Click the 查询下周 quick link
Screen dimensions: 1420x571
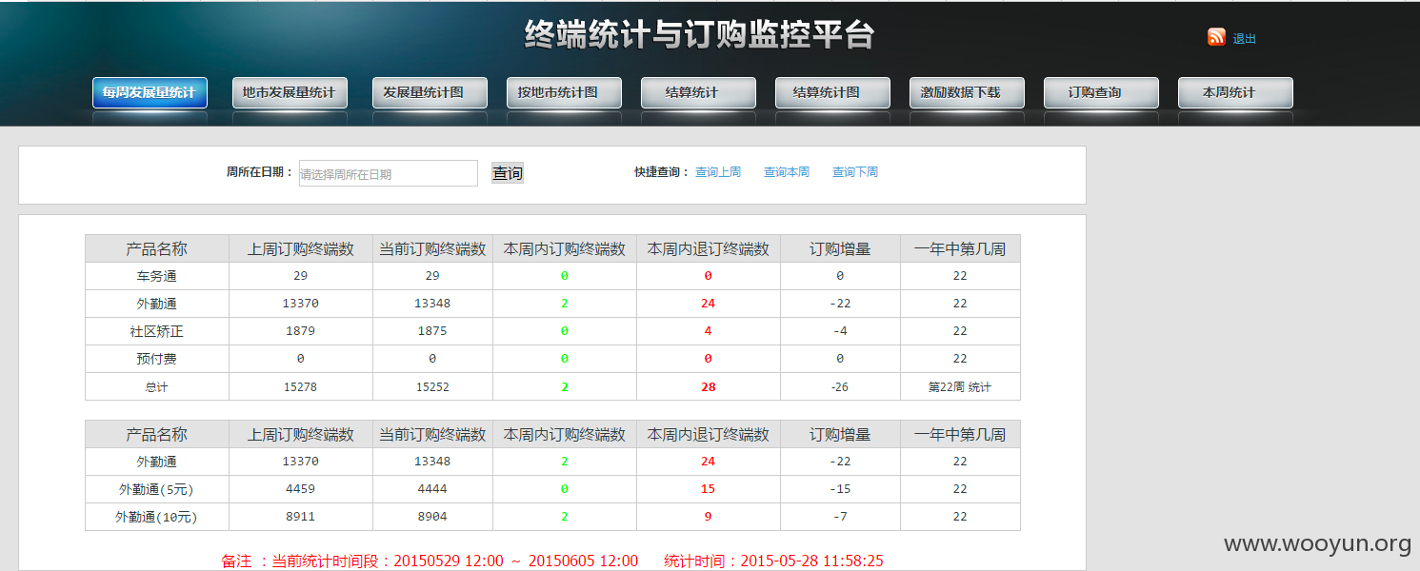855,172
